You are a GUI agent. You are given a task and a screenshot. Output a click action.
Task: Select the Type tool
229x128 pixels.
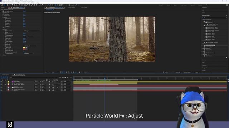tap(29, 5)
